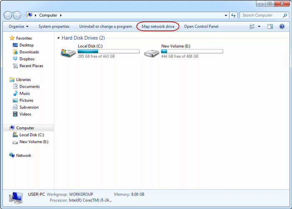292x209 pixels.
Task: Click the Desktop icon in Favorites
Action: tap(15, 45)
